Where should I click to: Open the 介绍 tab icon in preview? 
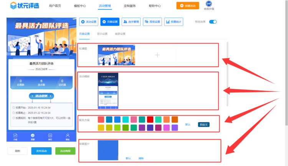(x=15, y=136)
